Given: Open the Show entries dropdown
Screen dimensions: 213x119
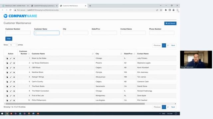Looking at the screenshot, I should click(13, 45).
